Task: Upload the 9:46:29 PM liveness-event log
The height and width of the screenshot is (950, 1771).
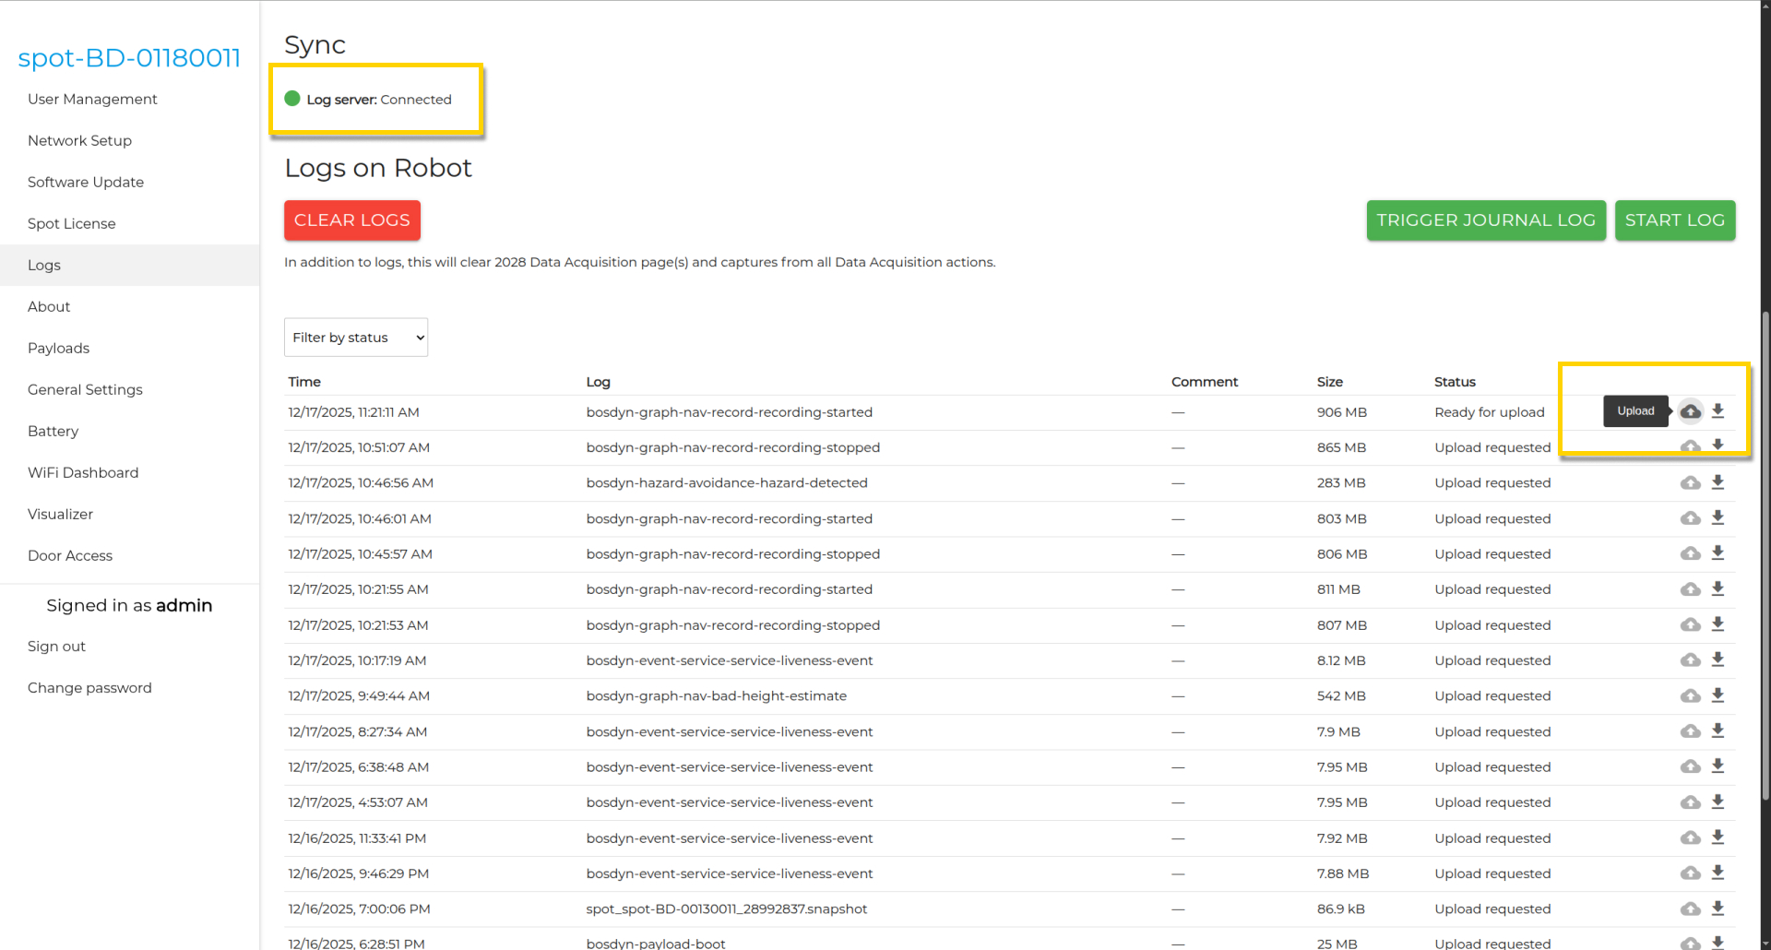Action: 1690,873
